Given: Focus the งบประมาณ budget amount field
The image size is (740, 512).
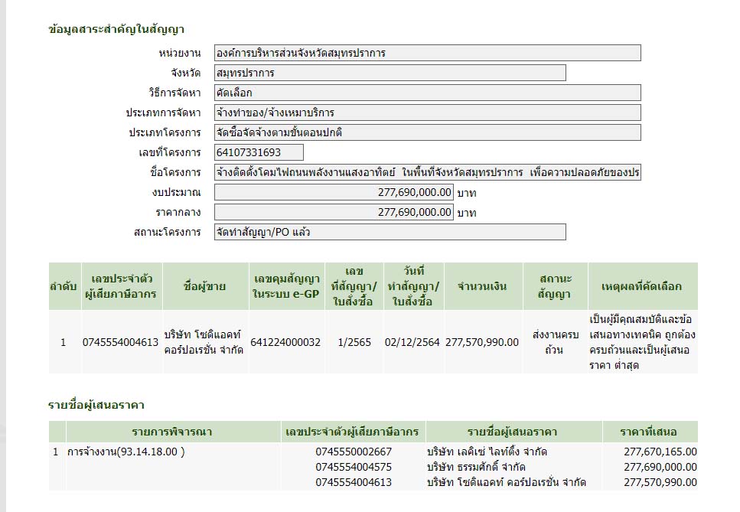Looking at the screenshot, I should pos(334,192).
